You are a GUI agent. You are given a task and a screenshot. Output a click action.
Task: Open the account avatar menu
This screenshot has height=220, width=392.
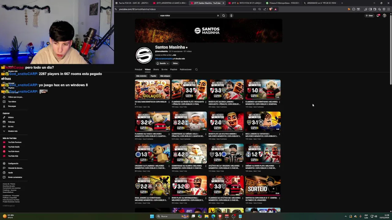(384, 16)
